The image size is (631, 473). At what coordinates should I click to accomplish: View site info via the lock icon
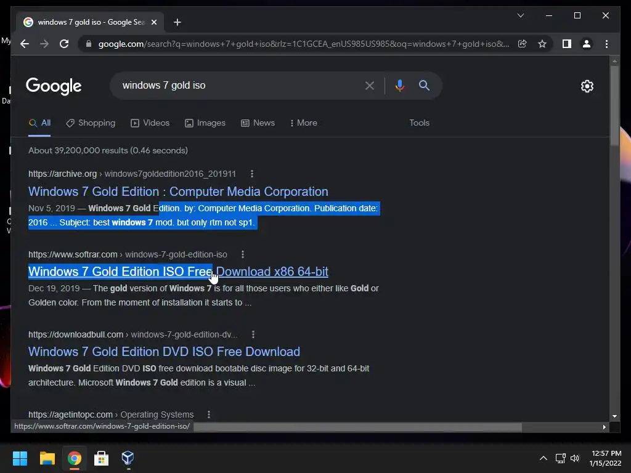[x=89, y=44]
